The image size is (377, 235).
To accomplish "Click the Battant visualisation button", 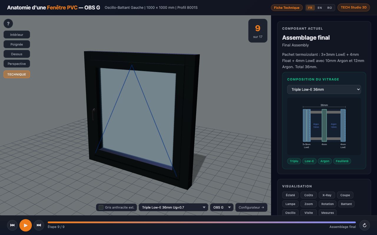I will [x=346, y=204].
